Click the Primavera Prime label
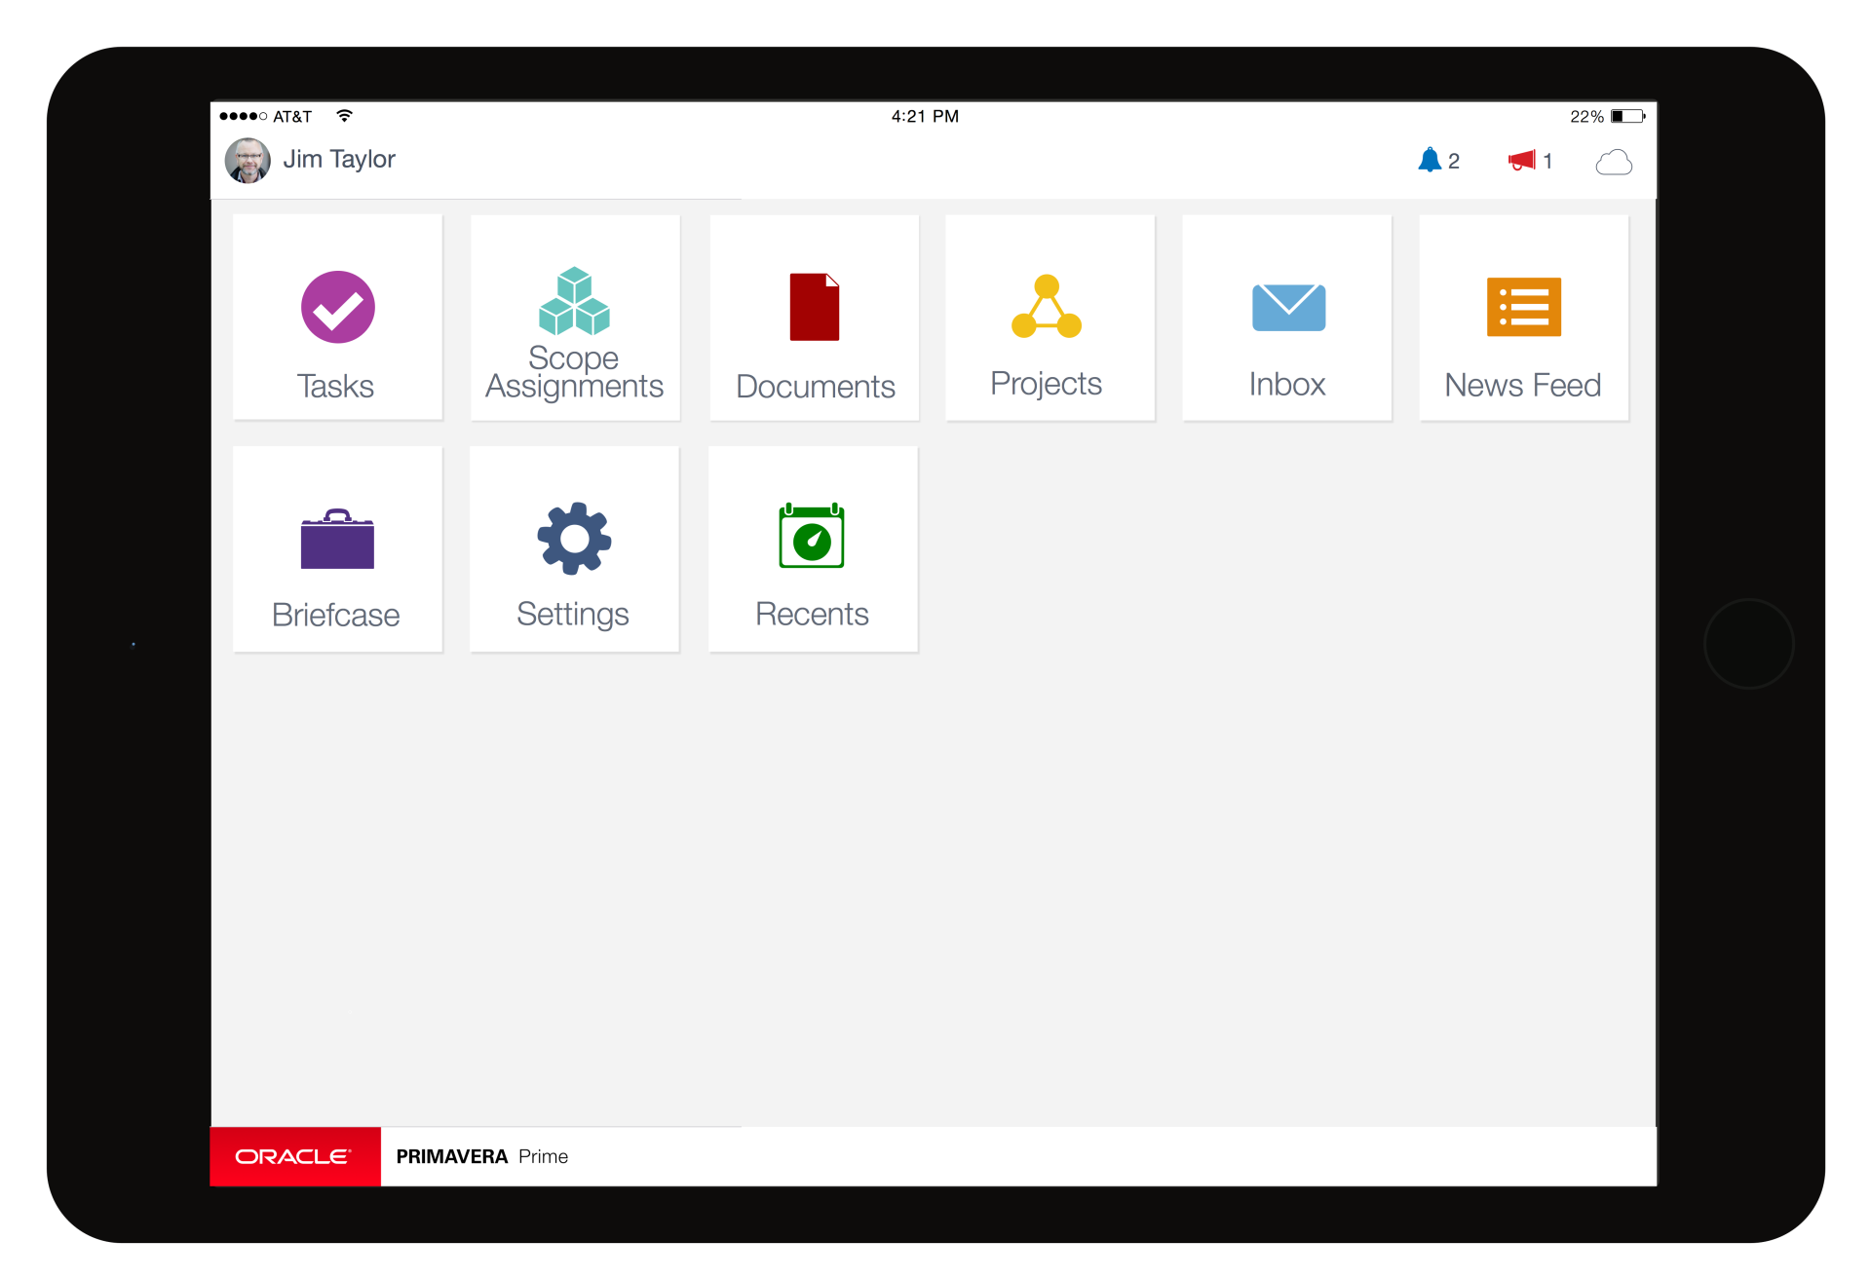Image resolution: width=1871 pixels, height=1278 pixels. [x=482, y=1156]
